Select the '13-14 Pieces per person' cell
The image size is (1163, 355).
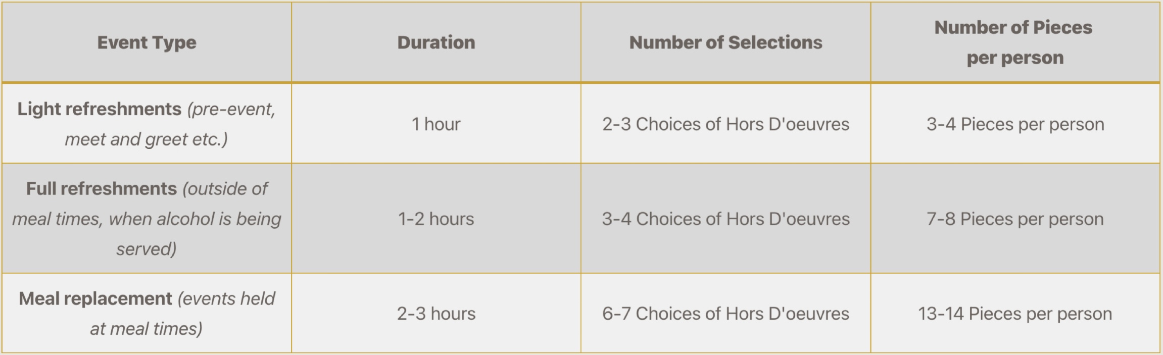pos(1015,314)
